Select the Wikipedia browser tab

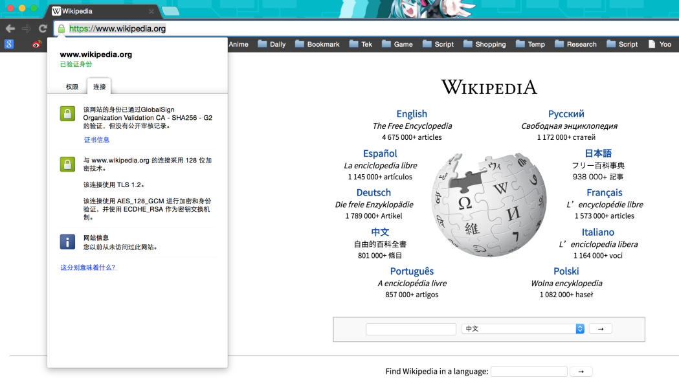pyautogui.click(x=103, y=11)
